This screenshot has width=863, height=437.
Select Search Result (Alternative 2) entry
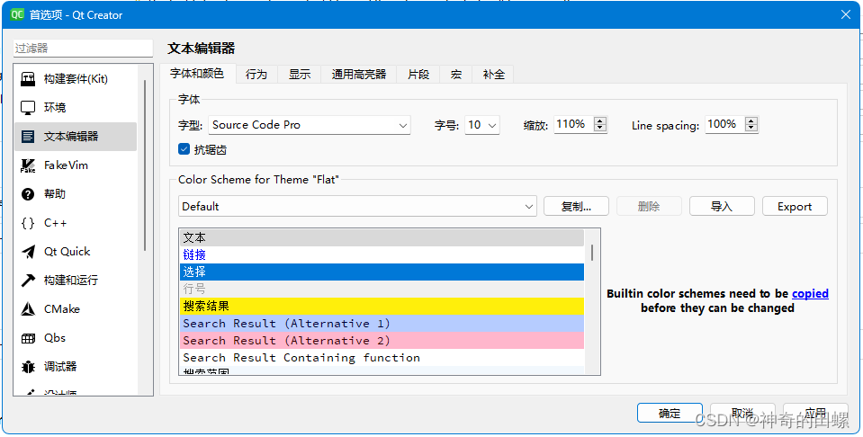pyautogui.click(x=382, y=340)
